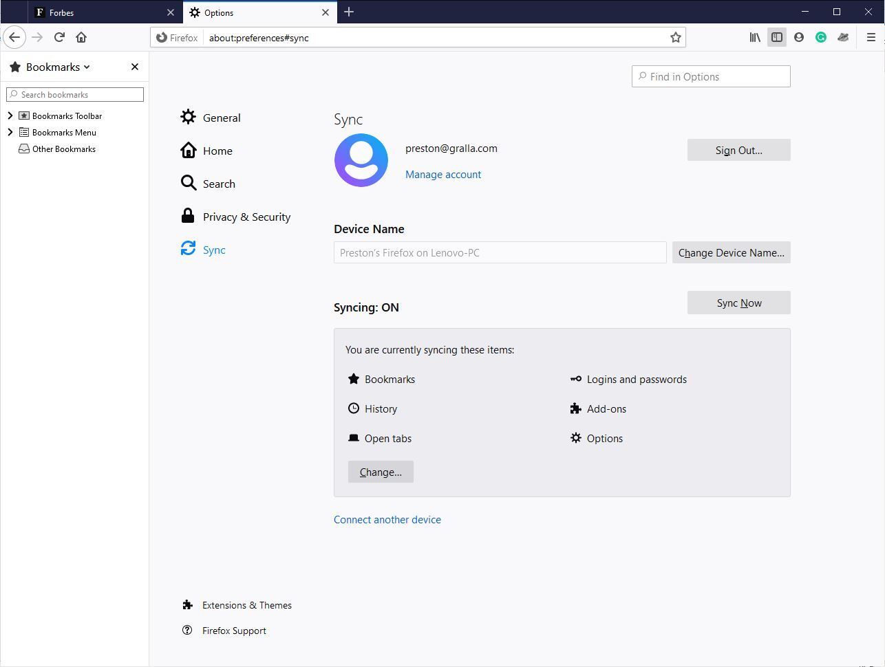The image size is (885, 667).
Task: Reload the current page
Action: 59,37
